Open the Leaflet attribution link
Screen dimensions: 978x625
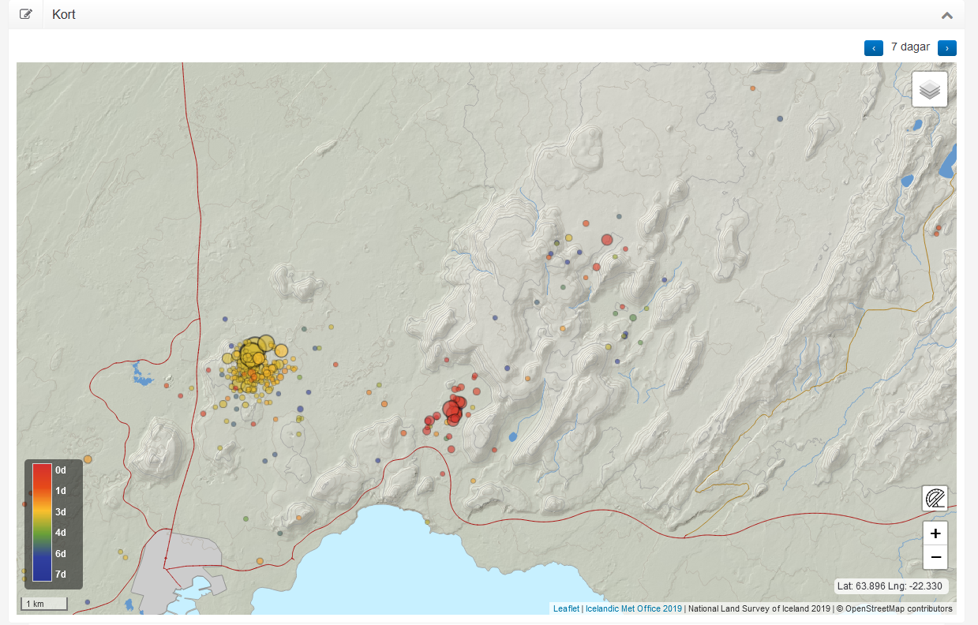point(566,608)
